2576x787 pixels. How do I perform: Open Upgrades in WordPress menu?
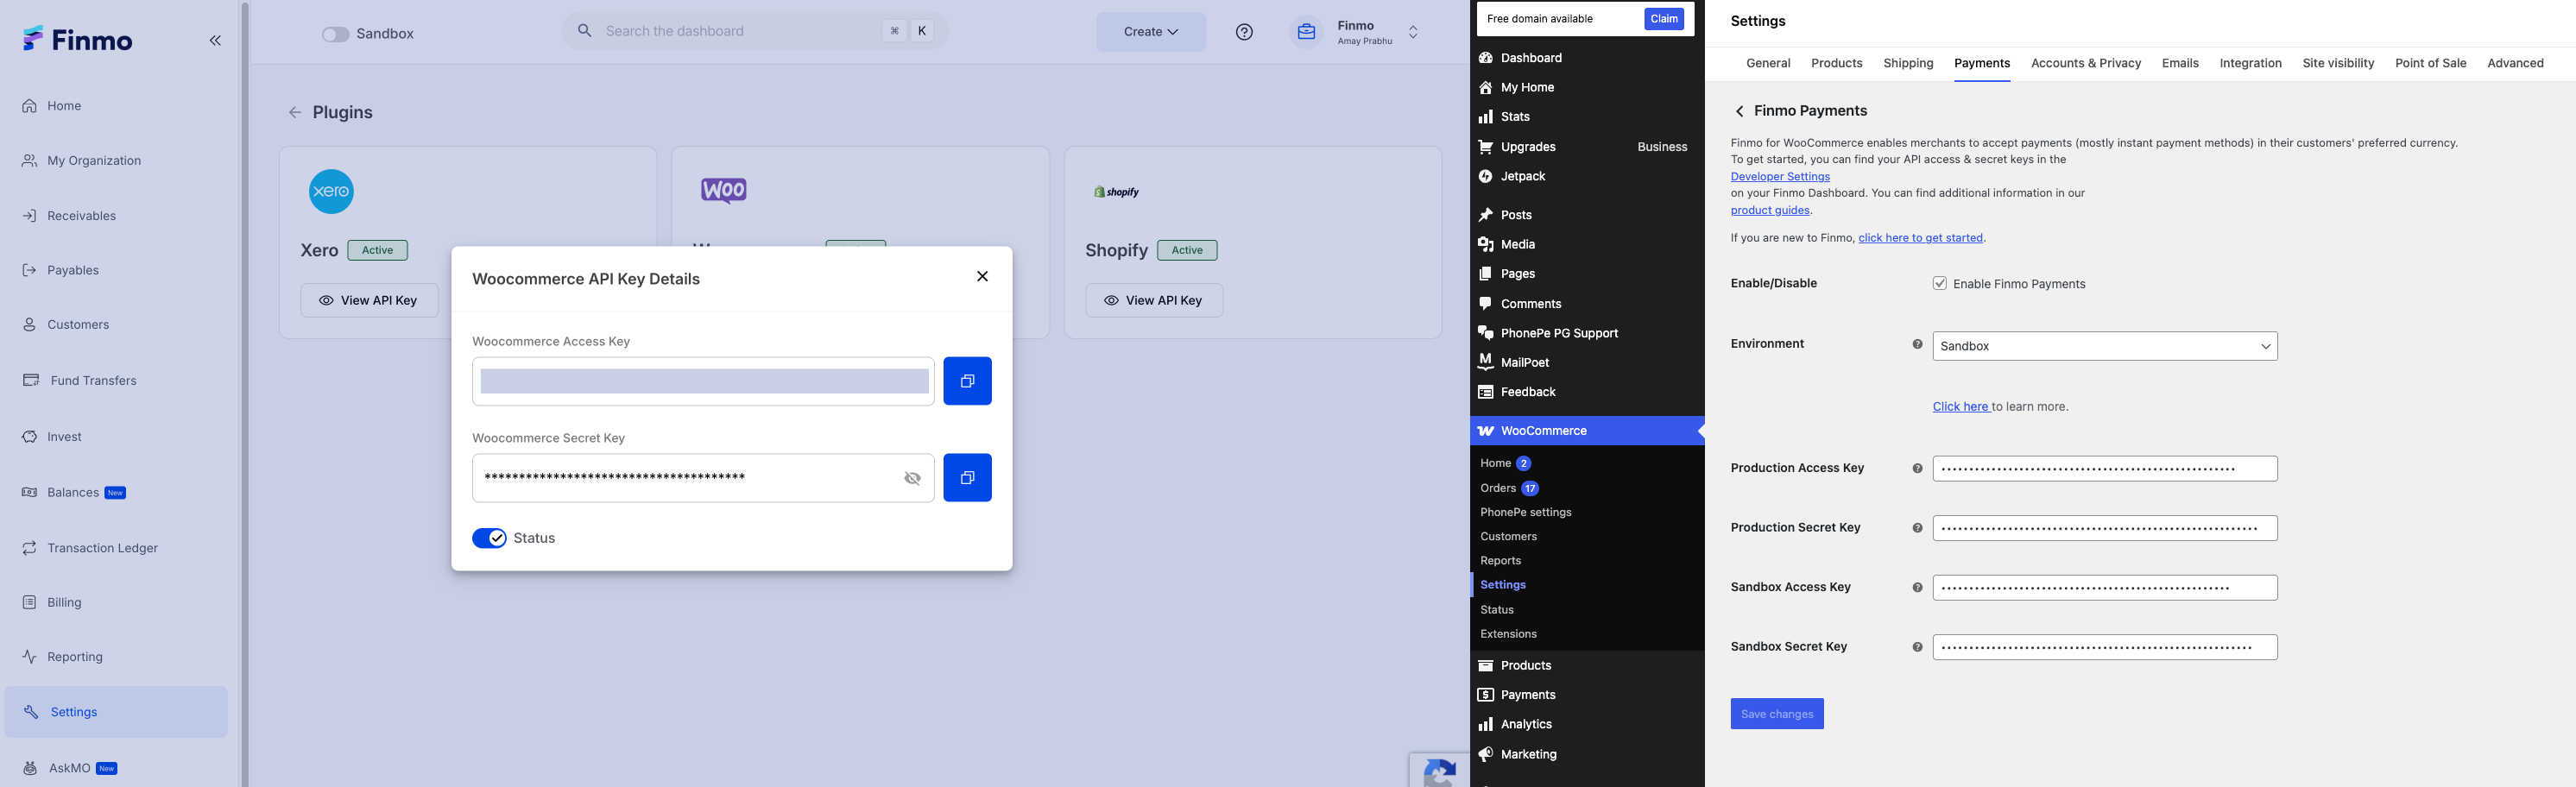point(1527,147)
